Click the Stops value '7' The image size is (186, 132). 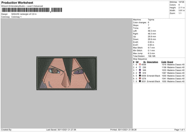coord(148,25)
